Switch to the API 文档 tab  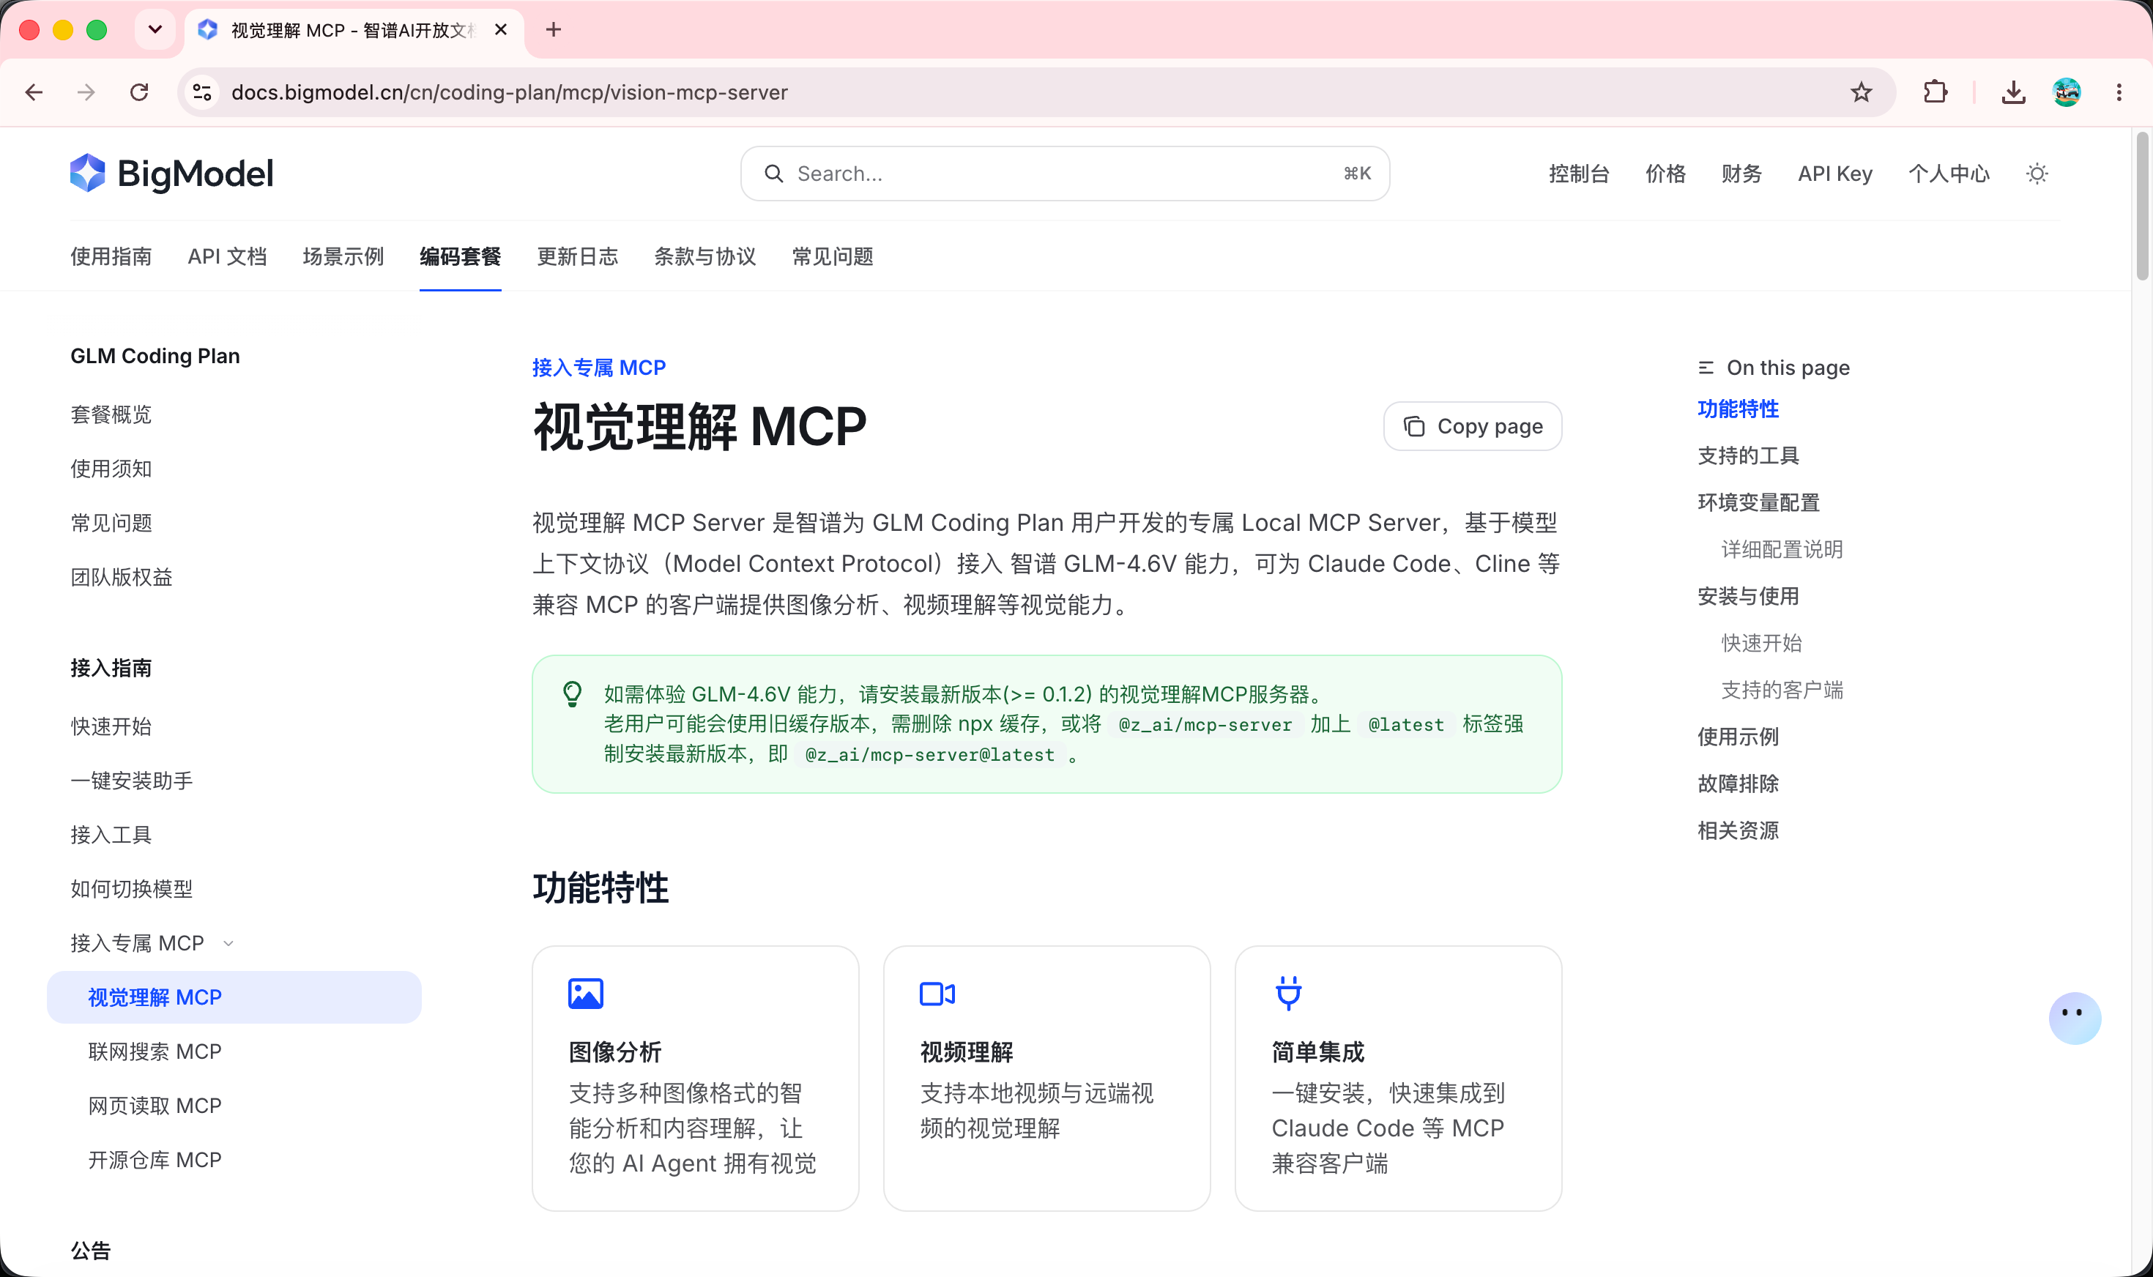227,256
